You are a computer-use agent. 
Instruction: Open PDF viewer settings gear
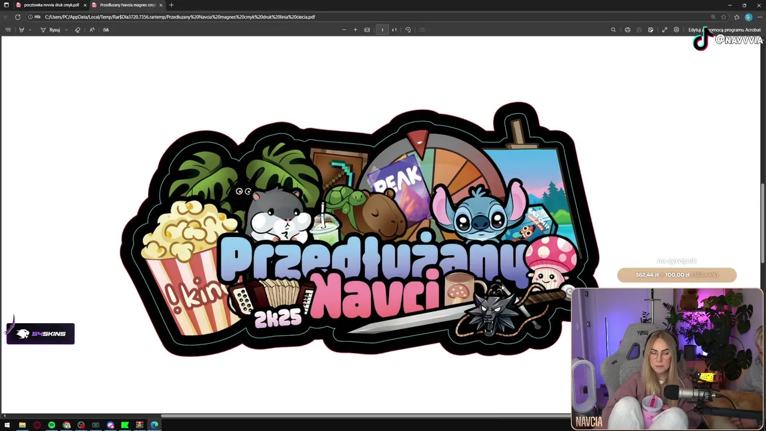pos(676,29)
